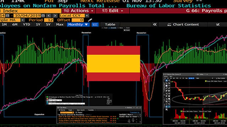
Task: Open Translate dropdown in Top News window
Action: click(x=92, y=110)
